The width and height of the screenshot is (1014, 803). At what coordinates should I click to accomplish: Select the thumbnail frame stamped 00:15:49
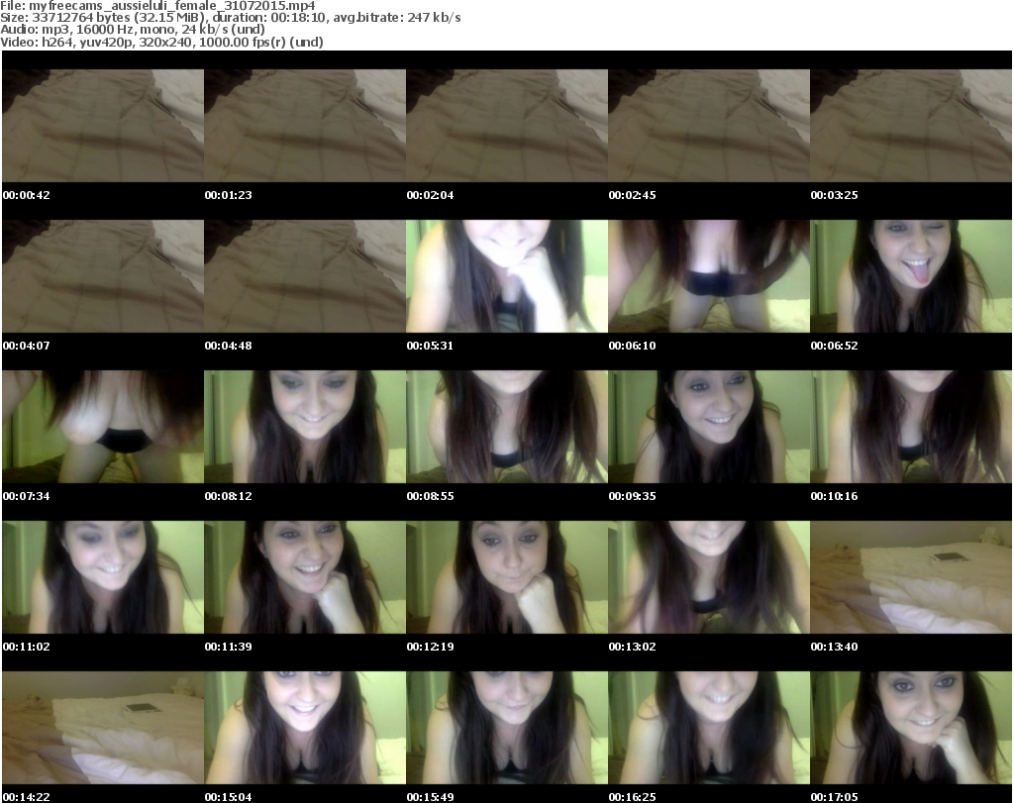[x=507, y=728]
